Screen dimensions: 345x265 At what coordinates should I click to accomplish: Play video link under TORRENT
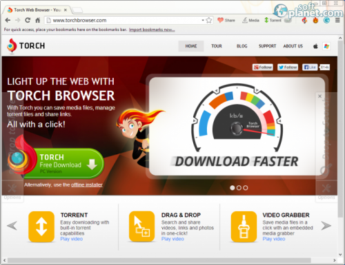pyautogui.click(x=72, y=239)
